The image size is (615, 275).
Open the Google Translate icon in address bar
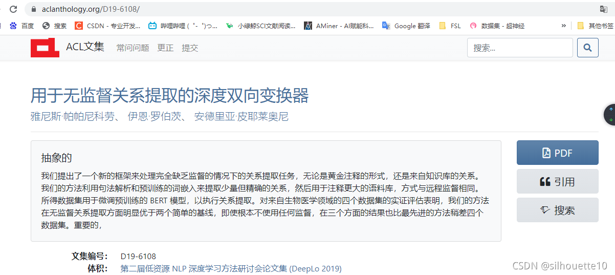[604, 9]
